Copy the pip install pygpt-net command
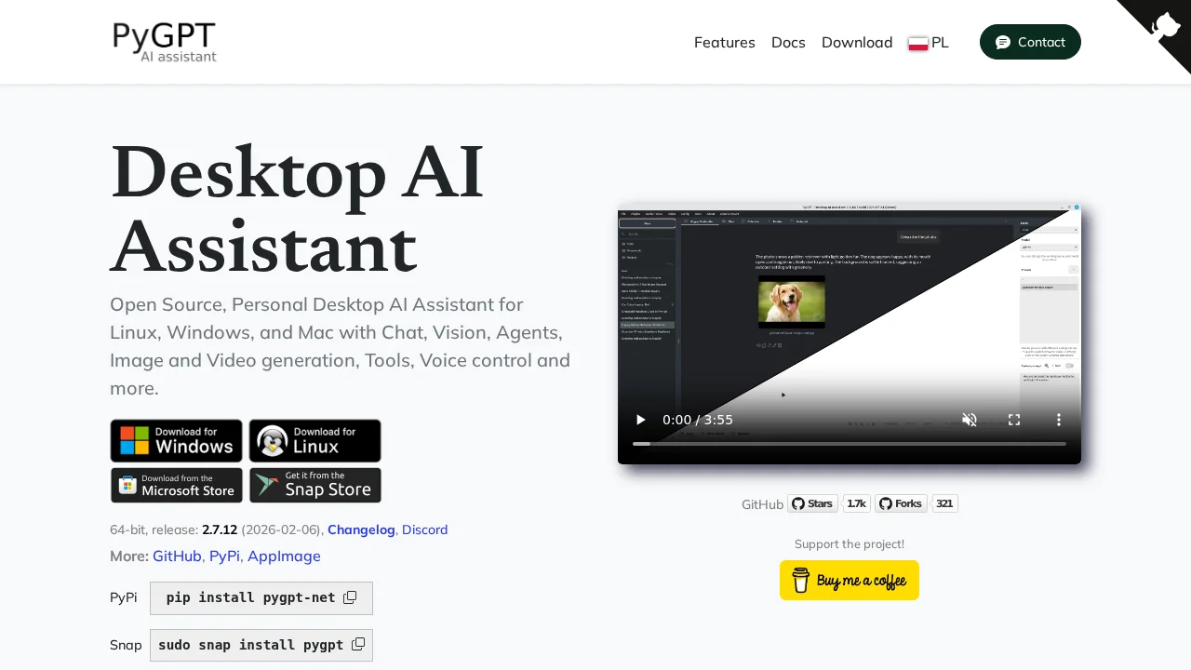Image resolution: width=1191 pixels, height=670 pixels. [x=350, y=597]
